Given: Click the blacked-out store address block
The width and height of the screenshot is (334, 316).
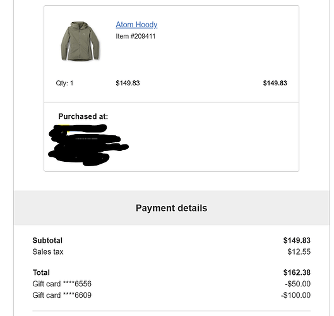Looking at the screenshot, I should tap(88, 145).
